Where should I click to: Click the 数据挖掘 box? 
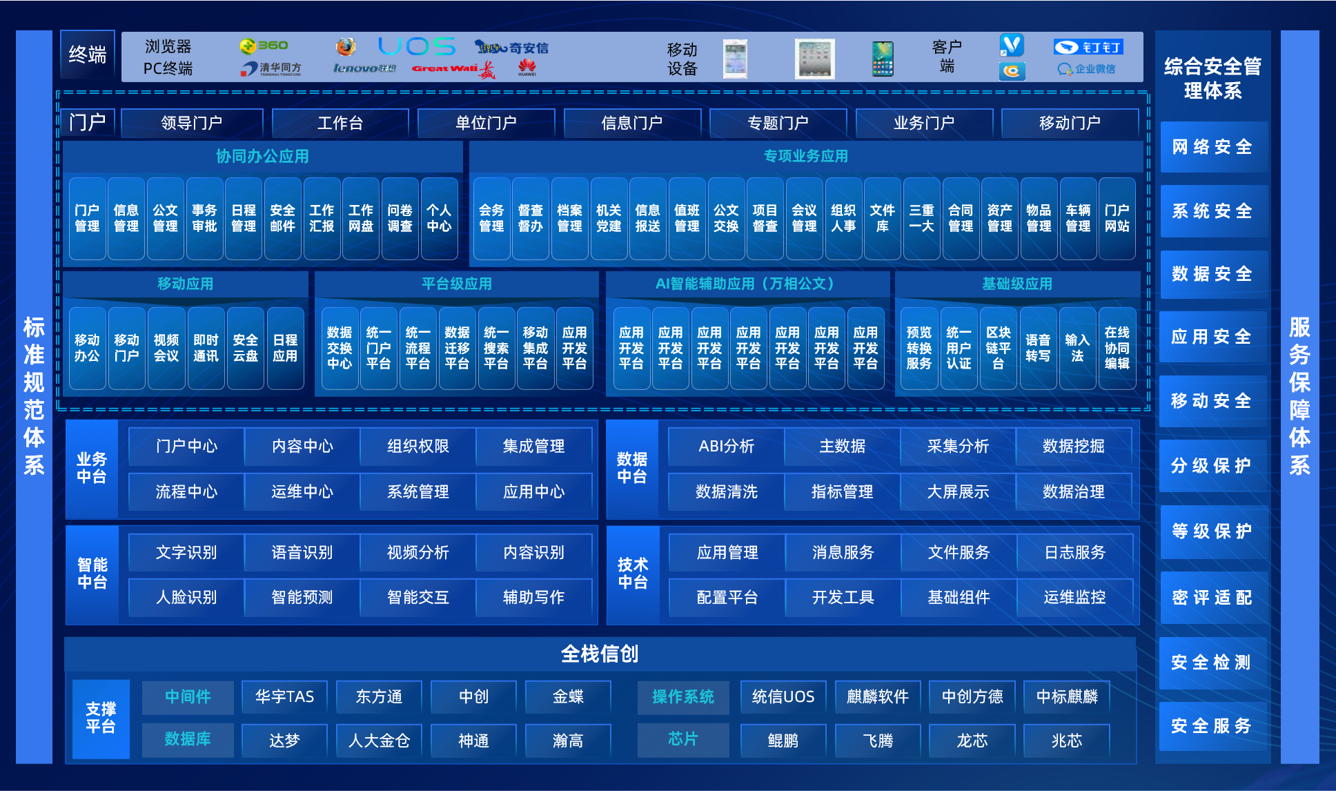[x=1073, y=447]
